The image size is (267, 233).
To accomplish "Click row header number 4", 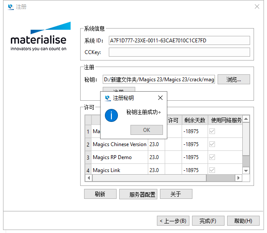I will (88, 170).
